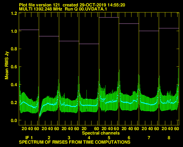
Task: Click the 0.0 y-axis tick label
Action: point(14,120)
